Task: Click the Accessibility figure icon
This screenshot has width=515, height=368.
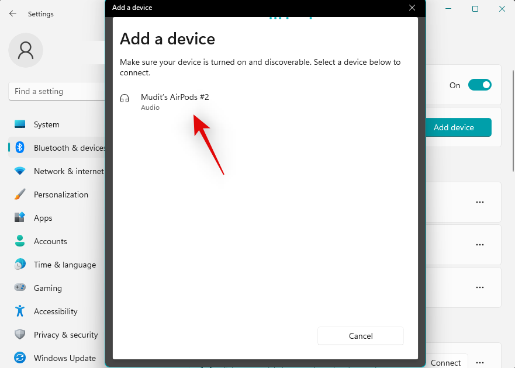Action: coord(20,311)
